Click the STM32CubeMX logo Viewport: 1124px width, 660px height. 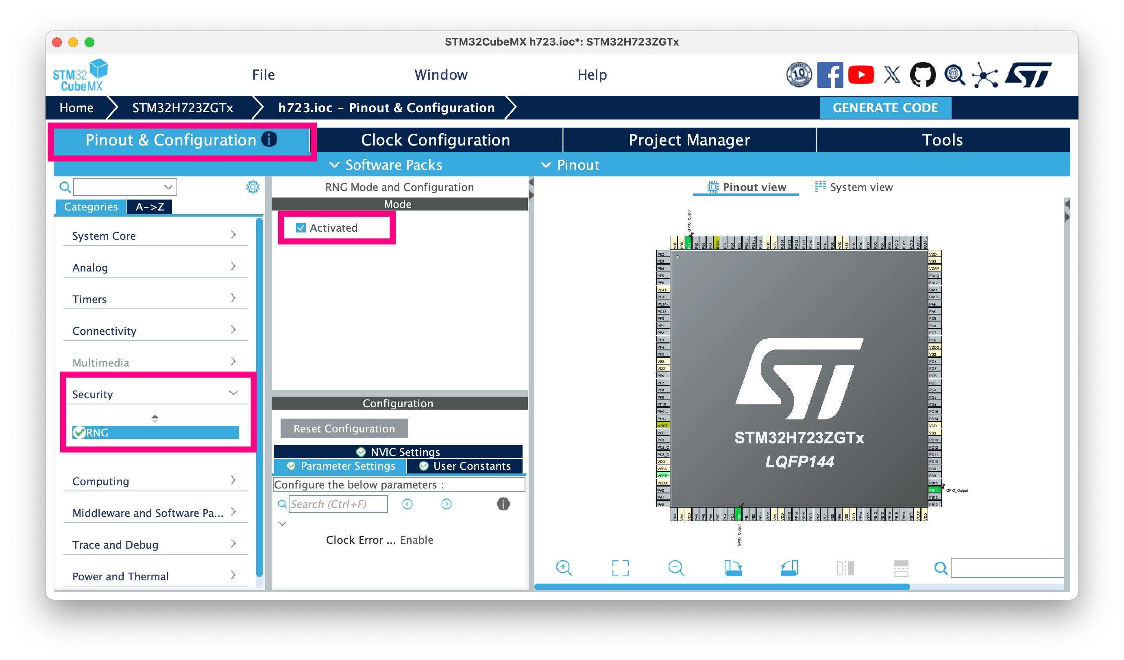(80, 75)
